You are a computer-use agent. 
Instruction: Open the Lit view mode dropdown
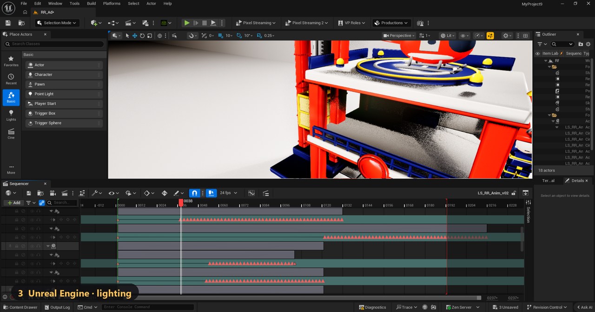[x=448, y=36]
